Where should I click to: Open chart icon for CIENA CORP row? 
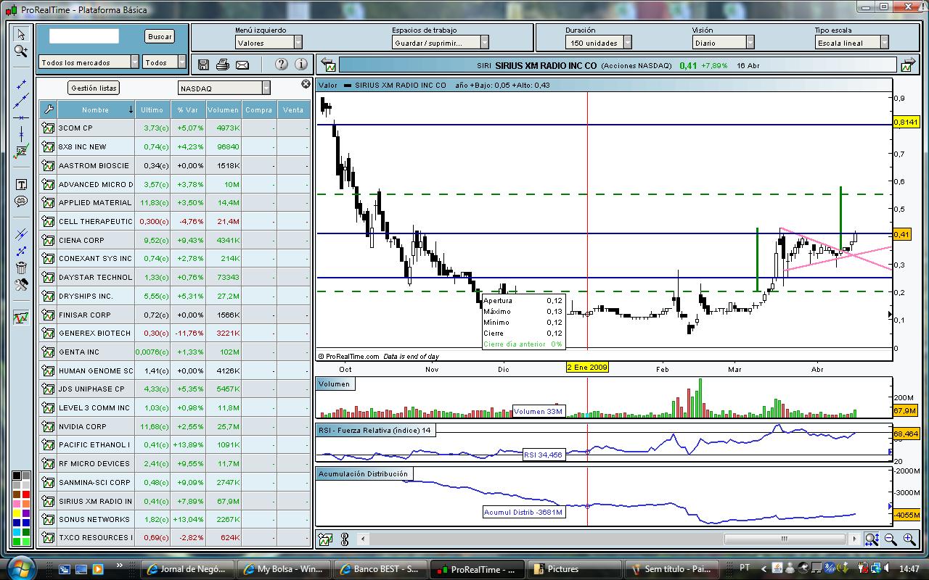[49, 240]
